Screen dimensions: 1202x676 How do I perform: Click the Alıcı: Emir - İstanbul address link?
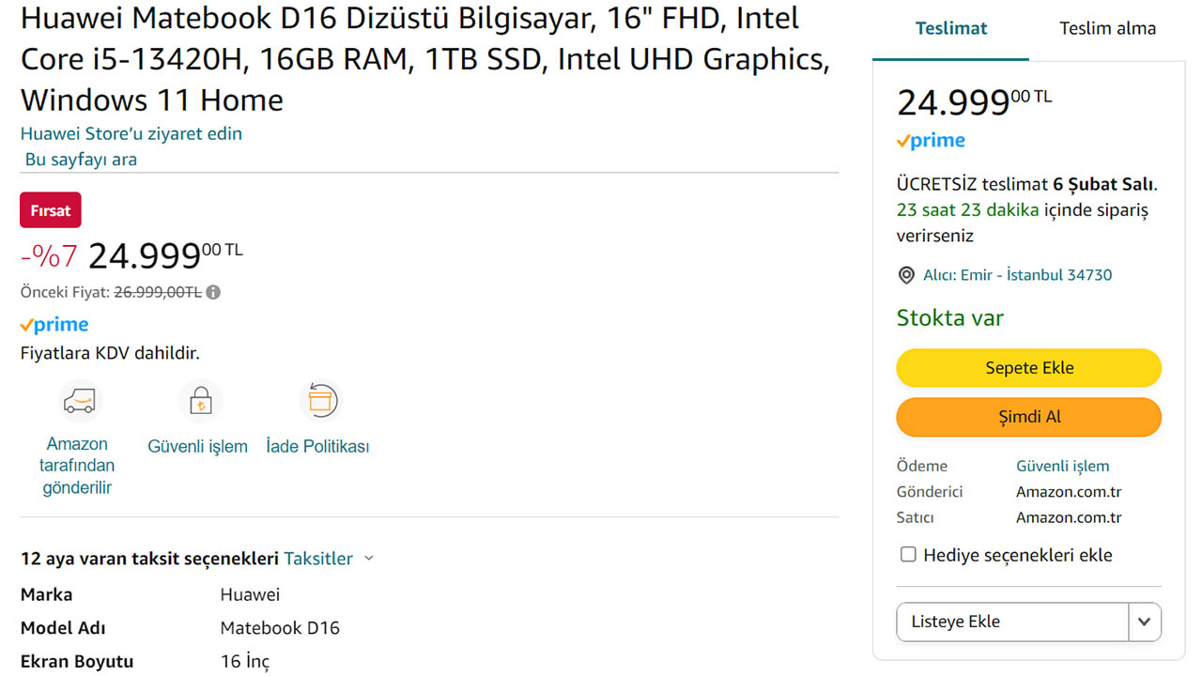coord(1017,275)
